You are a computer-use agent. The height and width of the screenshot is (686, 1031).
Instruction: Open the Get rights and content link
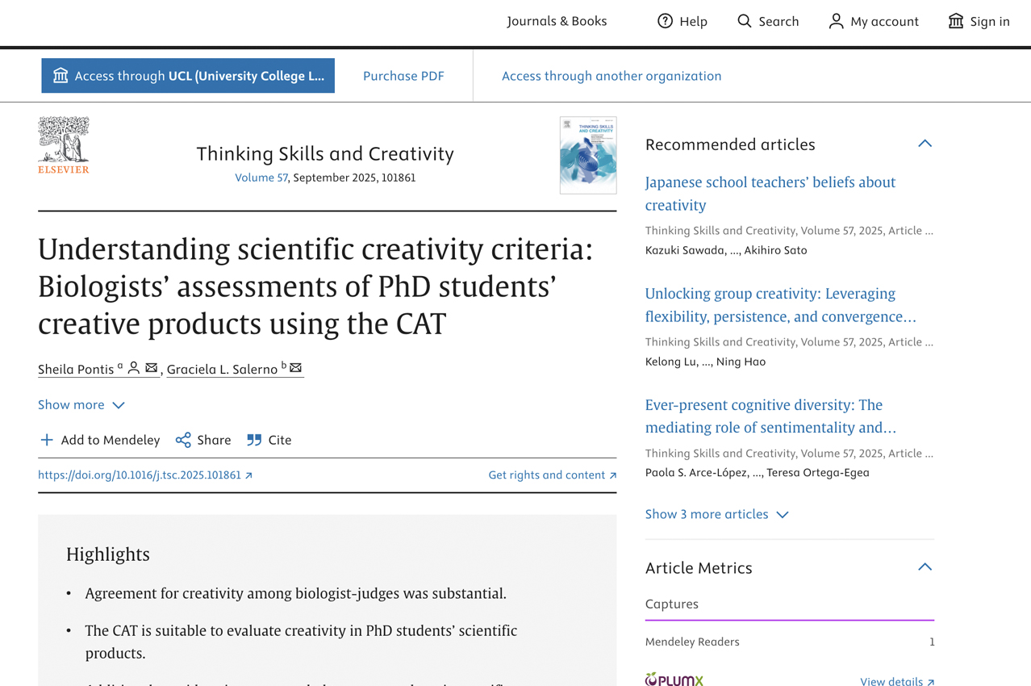(553, 475)
